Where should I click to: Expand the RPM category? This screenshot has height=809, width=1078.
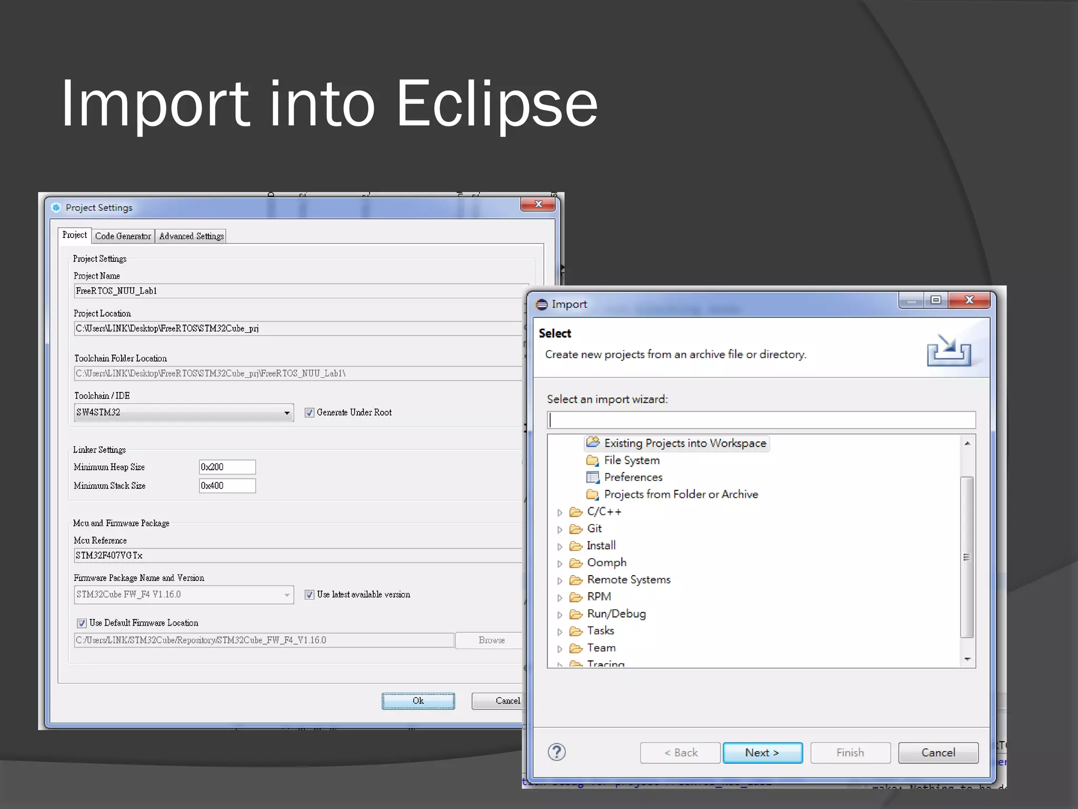[x=560, y=598]
